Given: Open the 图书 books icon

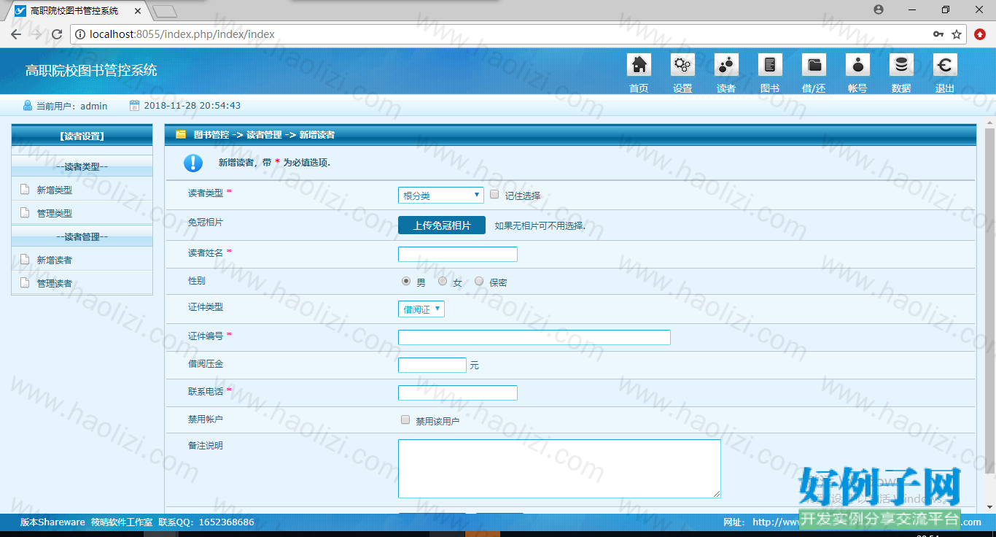Looking at the screenshot, I should pos(770,65).
